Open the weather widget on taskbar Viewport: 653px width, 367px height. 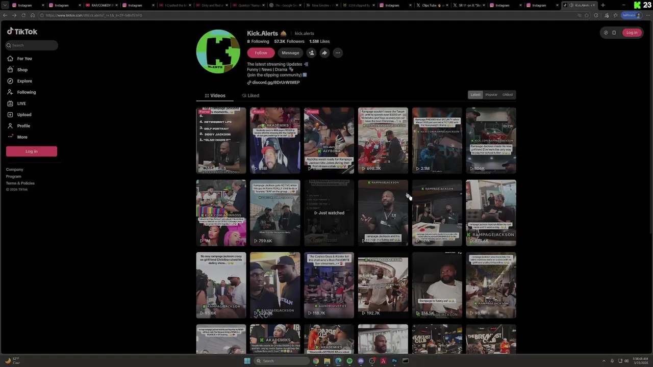point(12,361)
